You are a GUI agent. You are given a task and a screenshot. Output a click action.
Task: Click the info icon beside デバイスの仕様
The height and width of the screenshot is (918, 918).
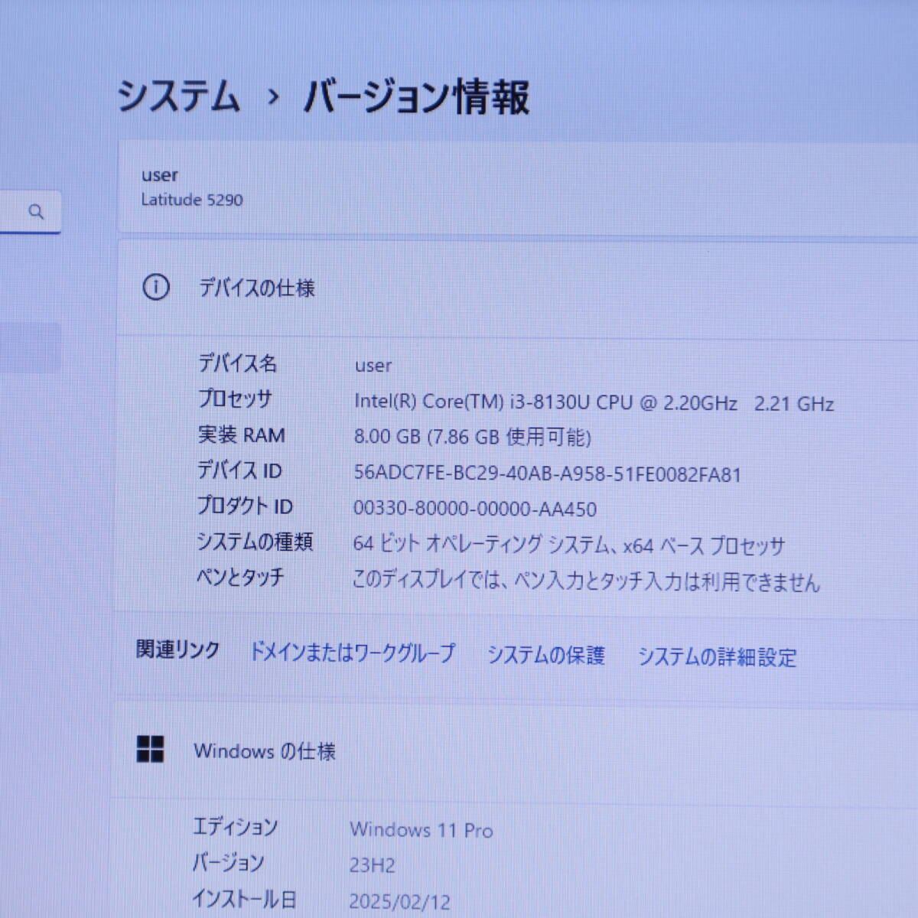[x=156, y=288]
